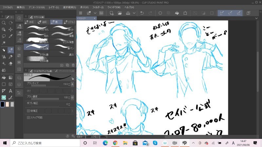Expand the 硬さ hardness options arrow

pos(72,91)
